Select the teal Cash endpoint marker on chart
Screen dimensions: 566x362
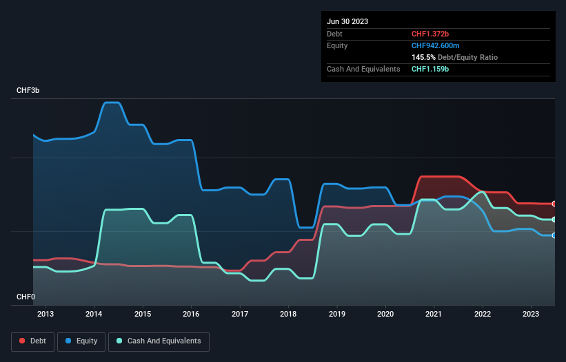pyautogui.click(x=554, y=220)
